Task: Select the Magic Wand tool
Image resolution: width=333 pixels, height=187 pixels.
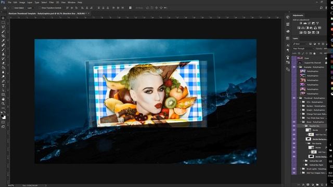Action: (x=3, y=32)
